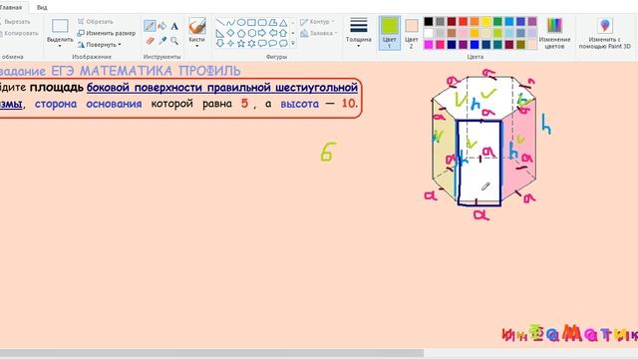
Task: Open Edit with Paint 3D
Action: (605, 34)
